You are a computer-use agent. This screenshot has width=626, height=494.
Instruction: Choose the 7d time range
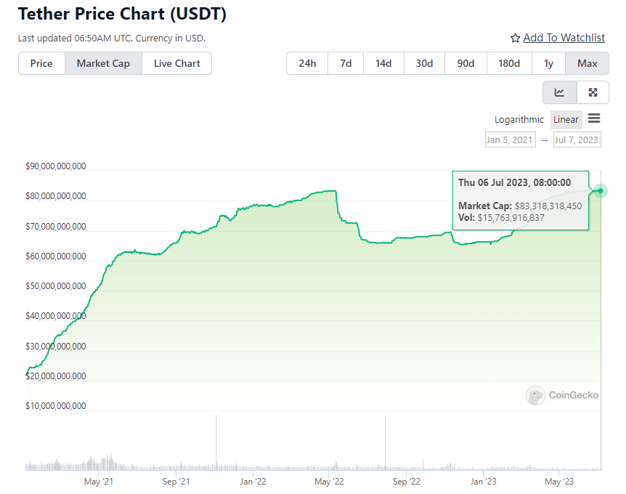point(346,63)
